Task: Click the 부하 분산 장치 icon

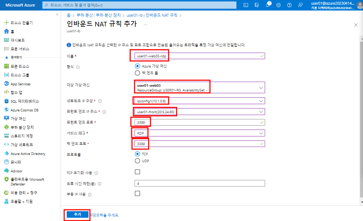Action: (x=7, y=127)
